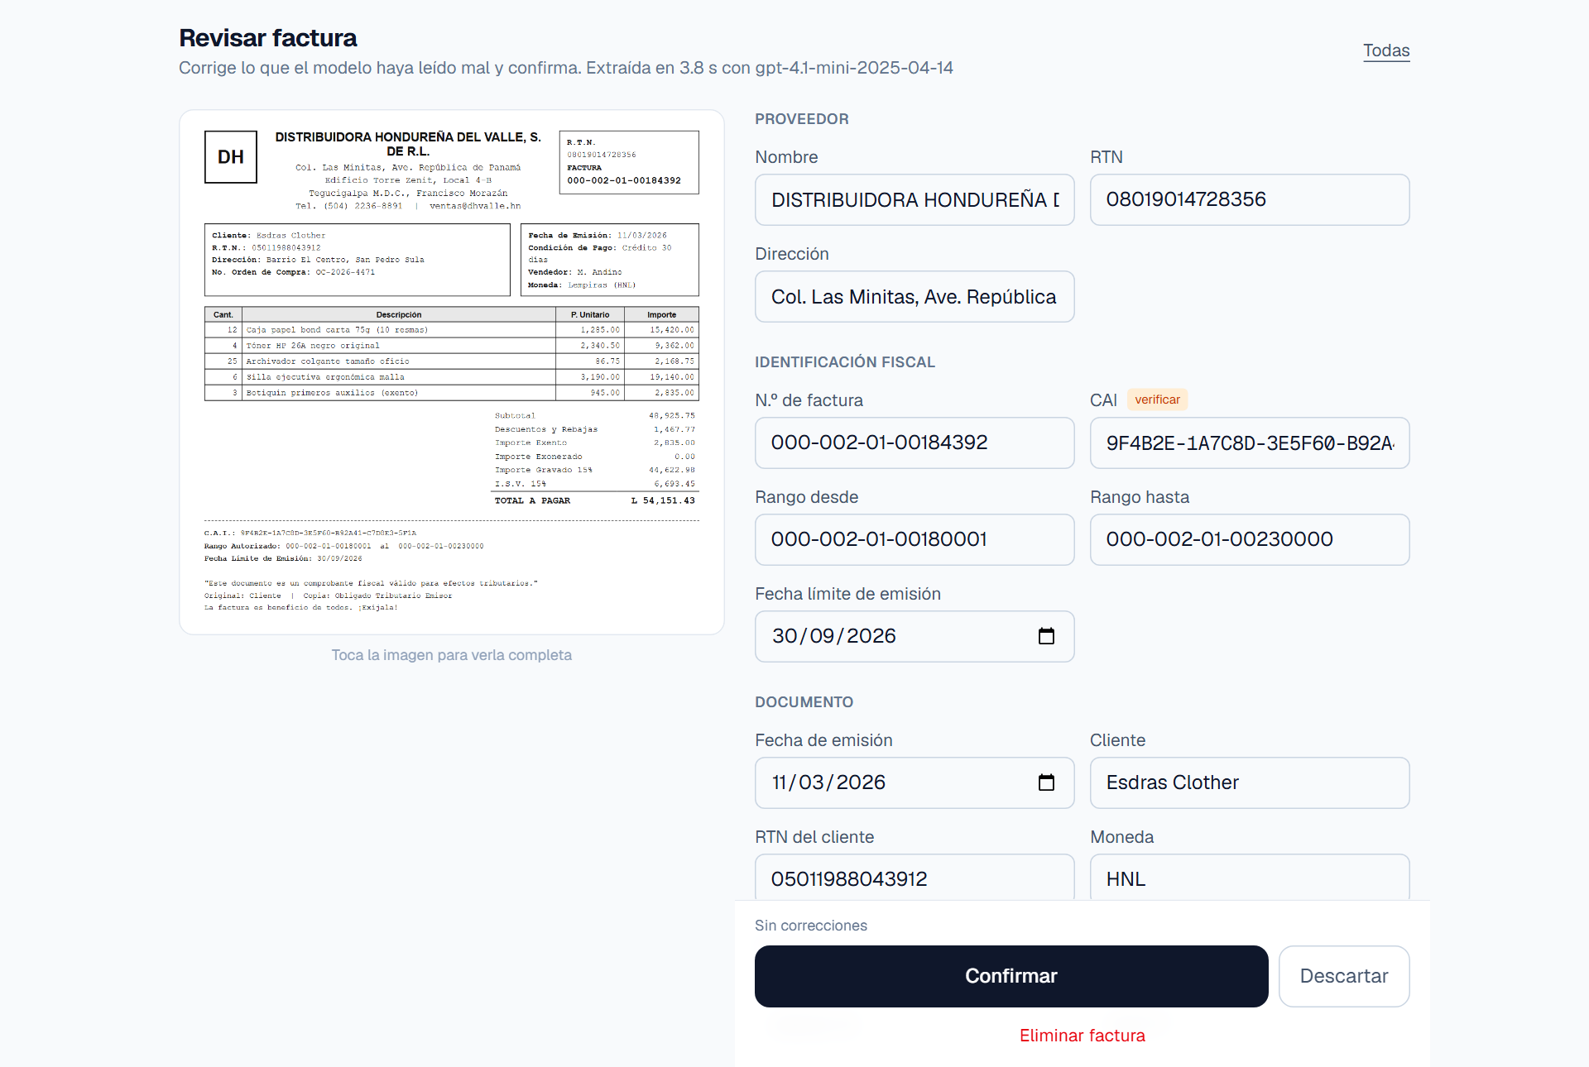Edit the RTN del cliente field
1589x1067 pixels.
(x=915, y=878)
